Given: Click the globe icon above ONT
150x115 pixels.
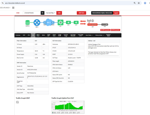Looking at the screenshot, I should point(93,21).
